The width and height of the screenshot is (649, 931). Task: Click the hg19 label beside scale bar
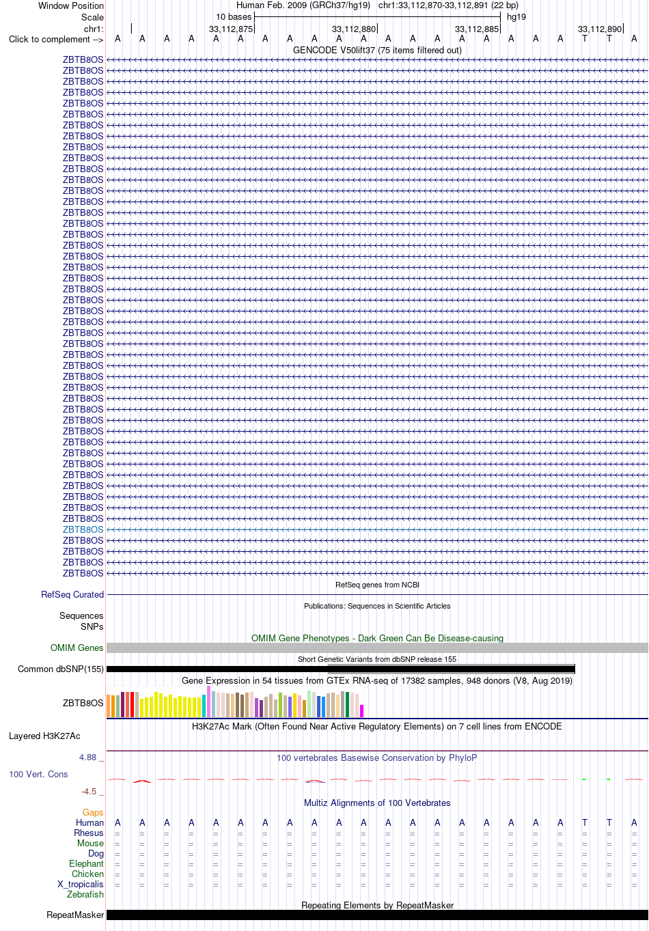tap(516, 17)
